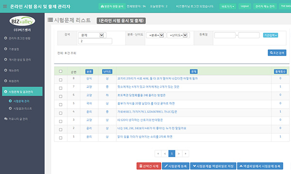291x174 pixels.
Task: Click 시험문제를 엑셀파일로 저장 export button
Action: (213, 166)
